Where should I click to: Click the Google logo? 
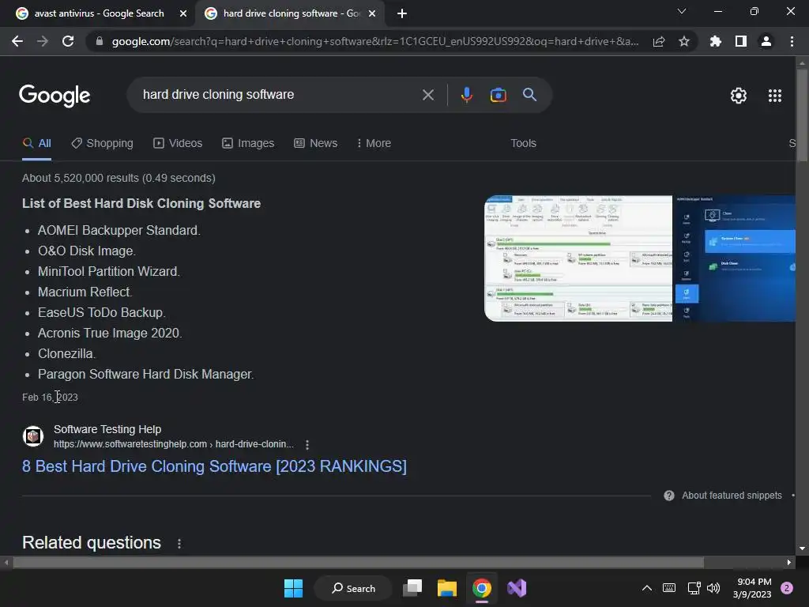pyautogui.click(x=55, y=96)
